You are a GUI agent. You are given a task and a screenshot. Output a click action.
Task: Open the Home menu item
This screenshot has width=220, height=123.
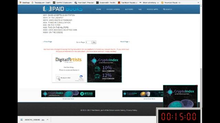99,9
